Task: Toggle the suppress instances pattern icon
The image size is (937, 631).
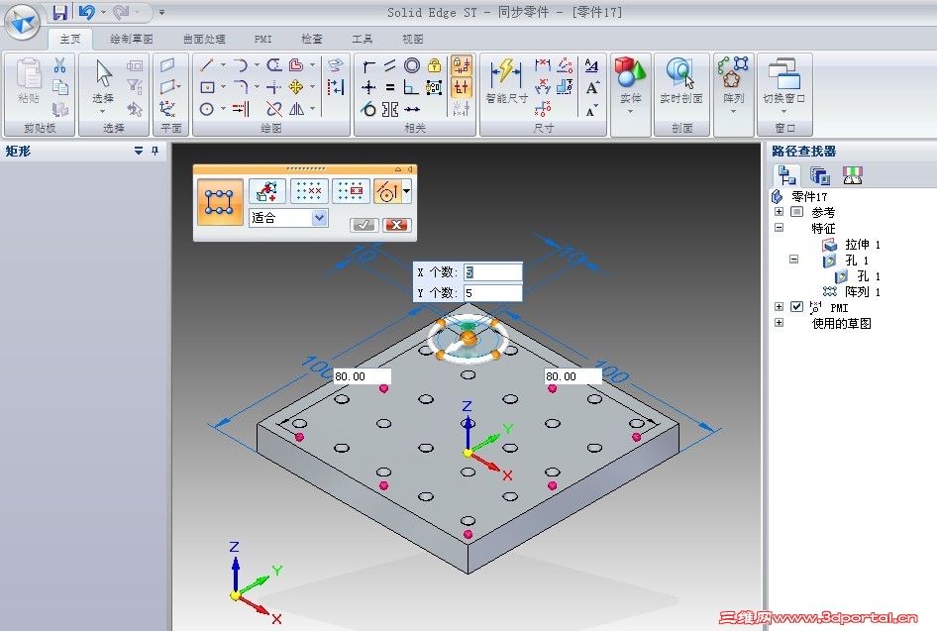Action: [309, 190]
